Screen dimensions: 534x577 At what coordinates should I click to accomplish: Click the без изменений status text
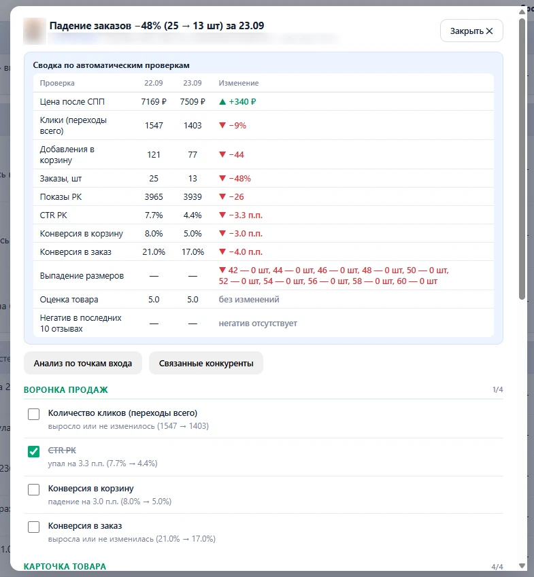[249, 300]
